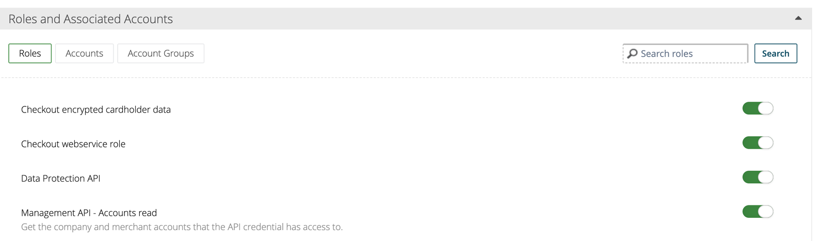Click the white knob on the Data Protection API switch
The height and width of the screenshot is (241, 817).
tap(766, 178)
